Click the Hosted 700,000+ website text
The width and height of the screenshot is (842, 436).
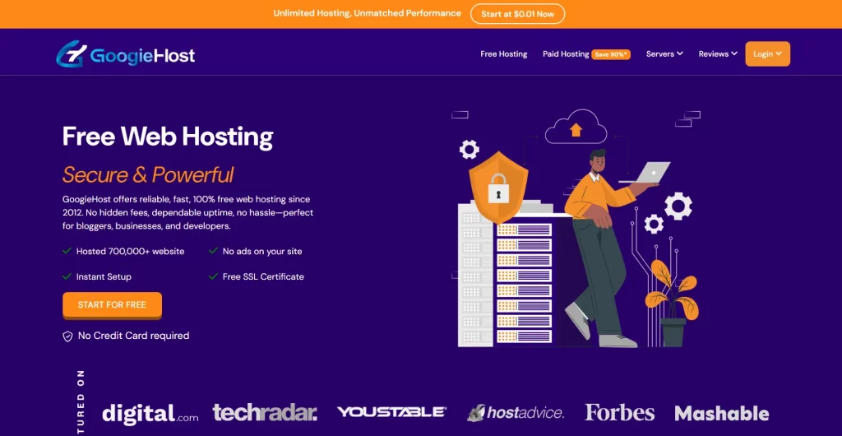(131, 251)
